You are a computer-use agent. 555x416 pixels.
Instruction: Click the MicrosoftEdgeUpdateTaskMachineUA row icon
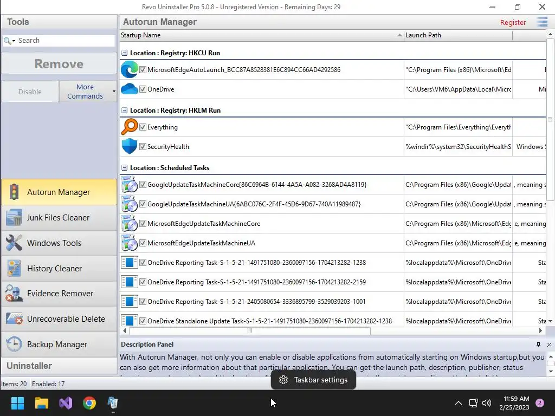coord(129,243)
